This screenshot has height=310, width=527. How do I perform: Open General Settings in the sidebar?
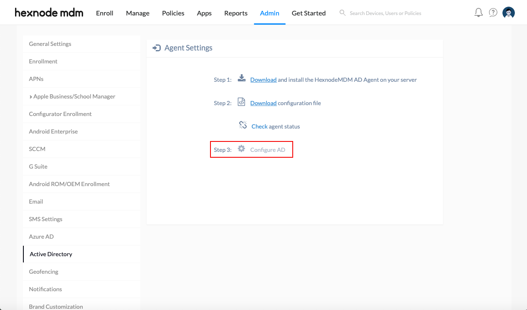coord(82,44)
